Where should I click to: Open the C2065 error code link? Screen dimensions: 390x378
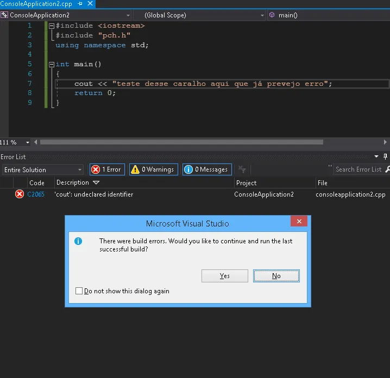(x=36, y=194)
